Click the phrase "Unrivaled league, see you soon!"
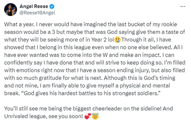191x120 pixels. (44, 116)
